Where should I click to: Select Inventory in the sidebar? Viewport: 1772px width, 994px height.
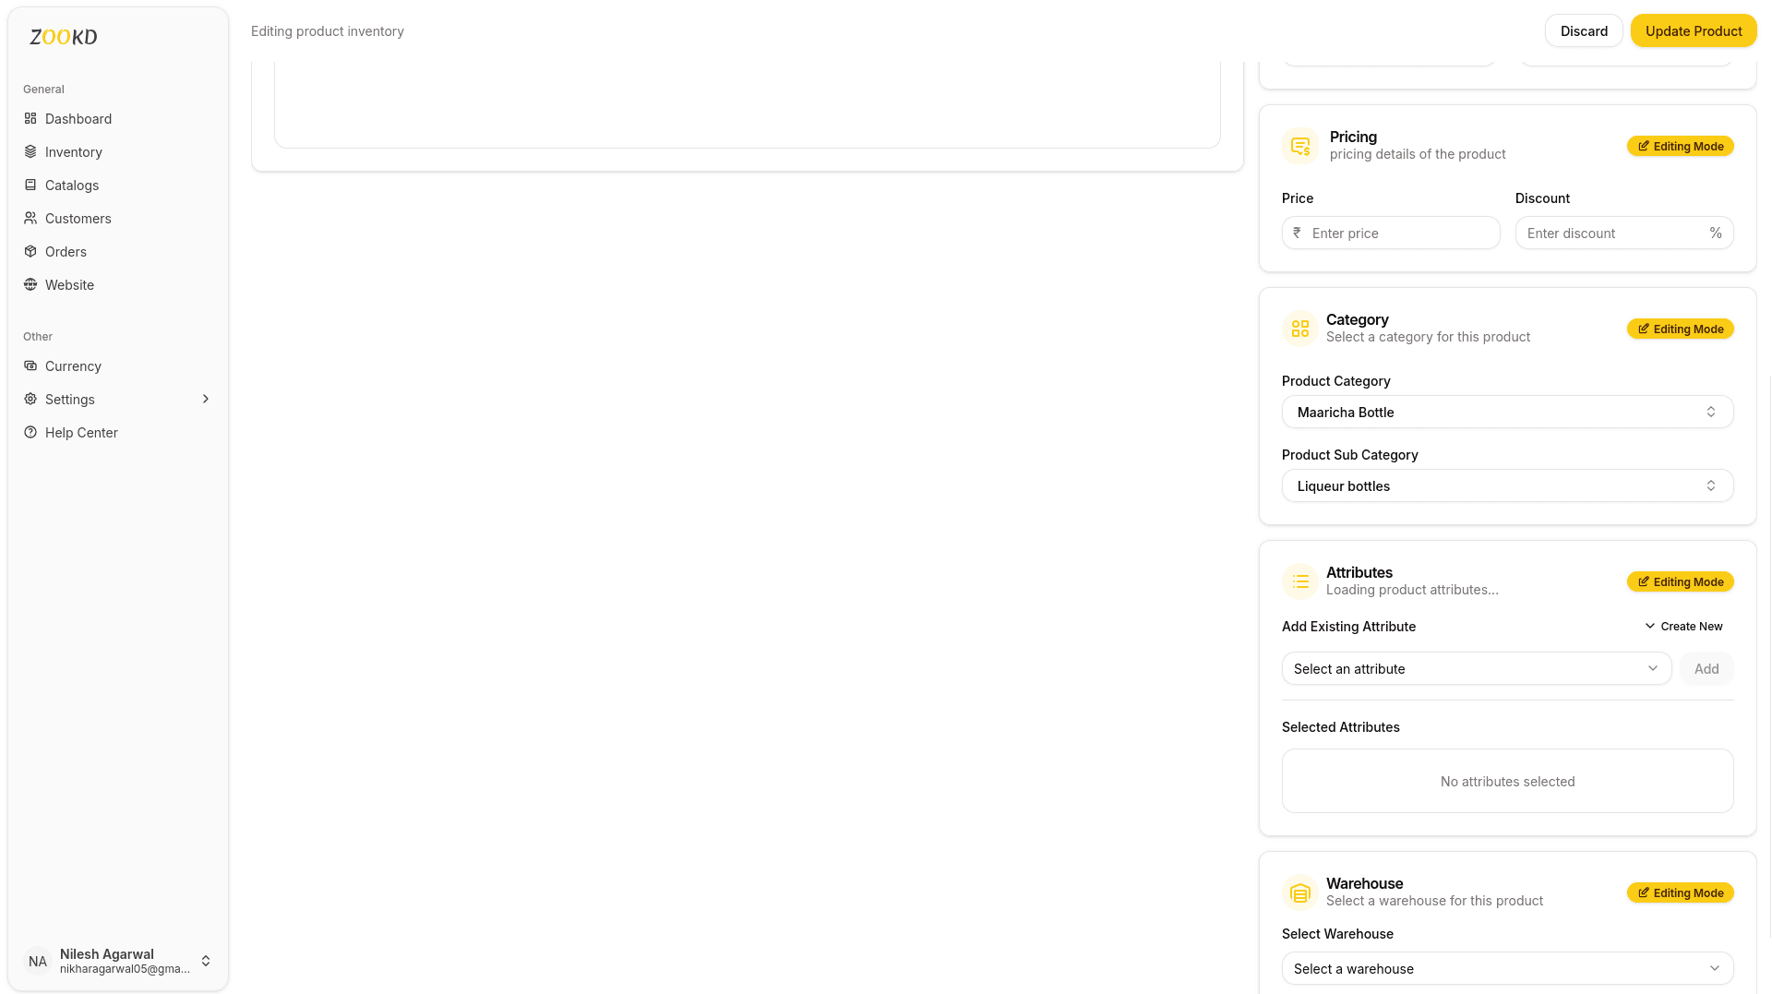pos(74,151)
